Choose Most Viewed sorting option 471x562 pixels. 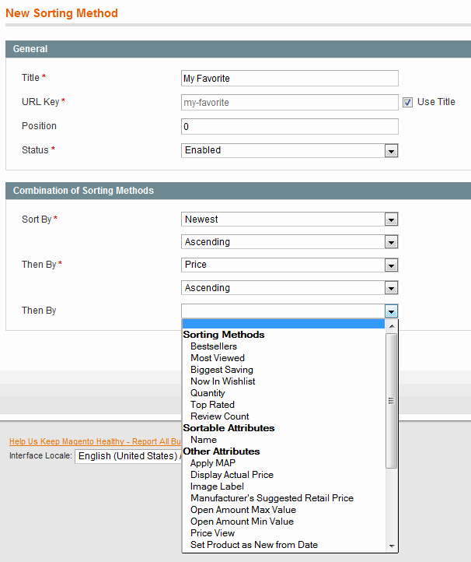coord(218,358)
